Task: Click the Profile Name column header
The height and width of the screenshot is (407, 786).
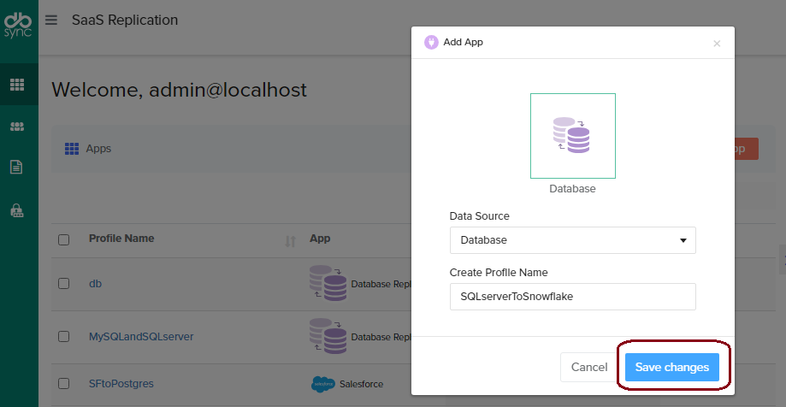Action: [x=121, y=238]
